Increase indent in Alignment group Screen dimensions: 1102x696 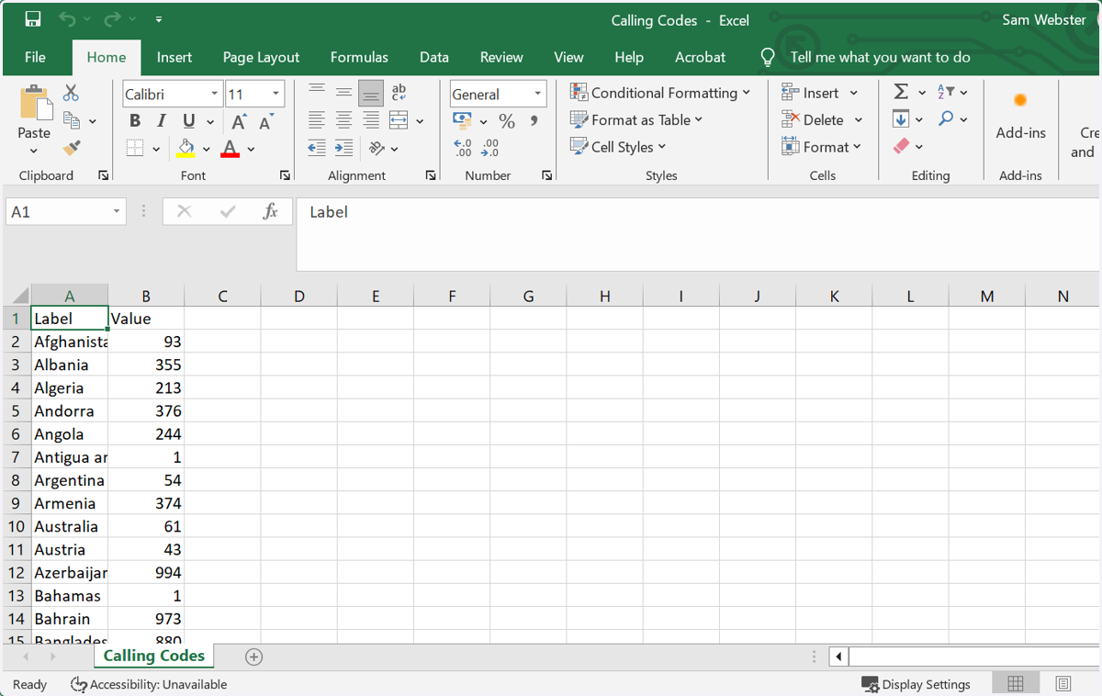344,148
